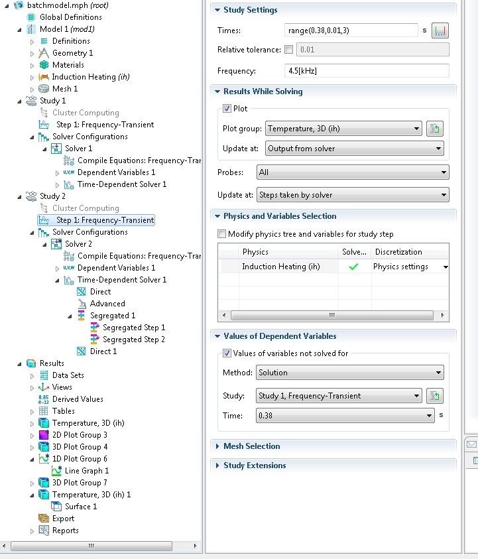Enable the Relative tolerance checkbox

289,50
